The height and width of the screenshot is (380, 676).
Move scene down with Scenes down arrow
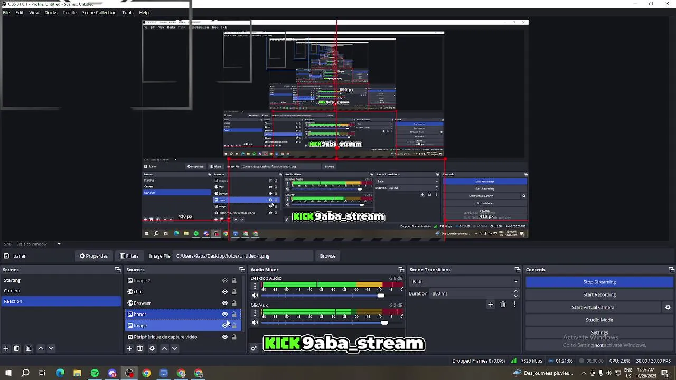51,348
